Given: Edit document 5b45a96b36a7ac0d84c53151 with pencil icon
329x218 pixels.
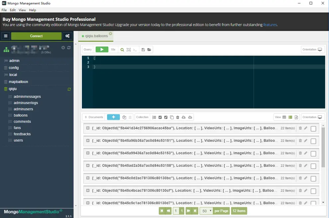Looking at the screenshot, I should pos(306,141).
